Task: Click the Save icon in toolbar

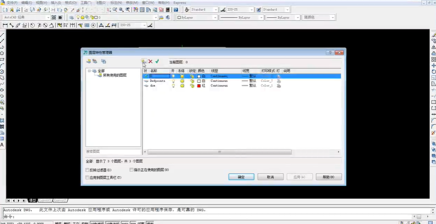Action: (18, 10)
